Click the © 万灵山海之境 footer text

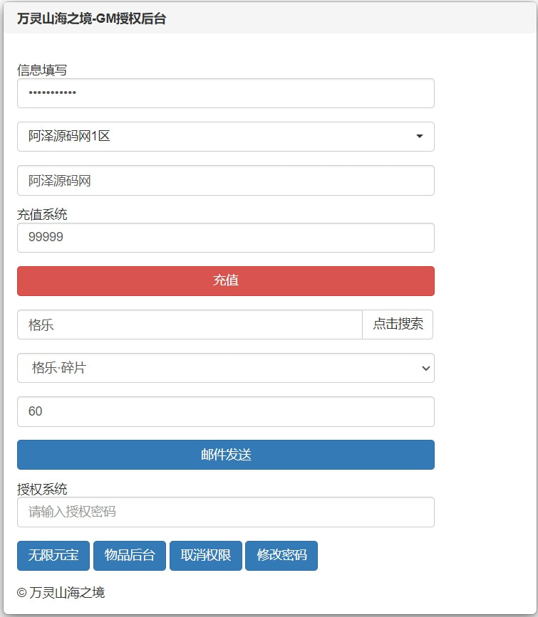pyautogui.click(x=61, y=592)
